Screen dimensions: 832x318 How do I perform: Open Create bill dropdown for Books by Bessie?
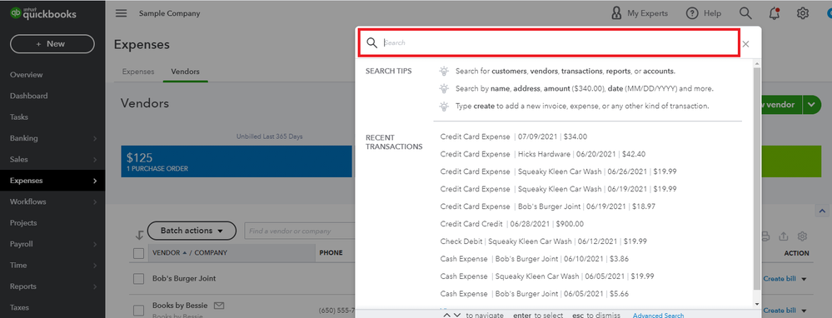(x=804, y=311)
